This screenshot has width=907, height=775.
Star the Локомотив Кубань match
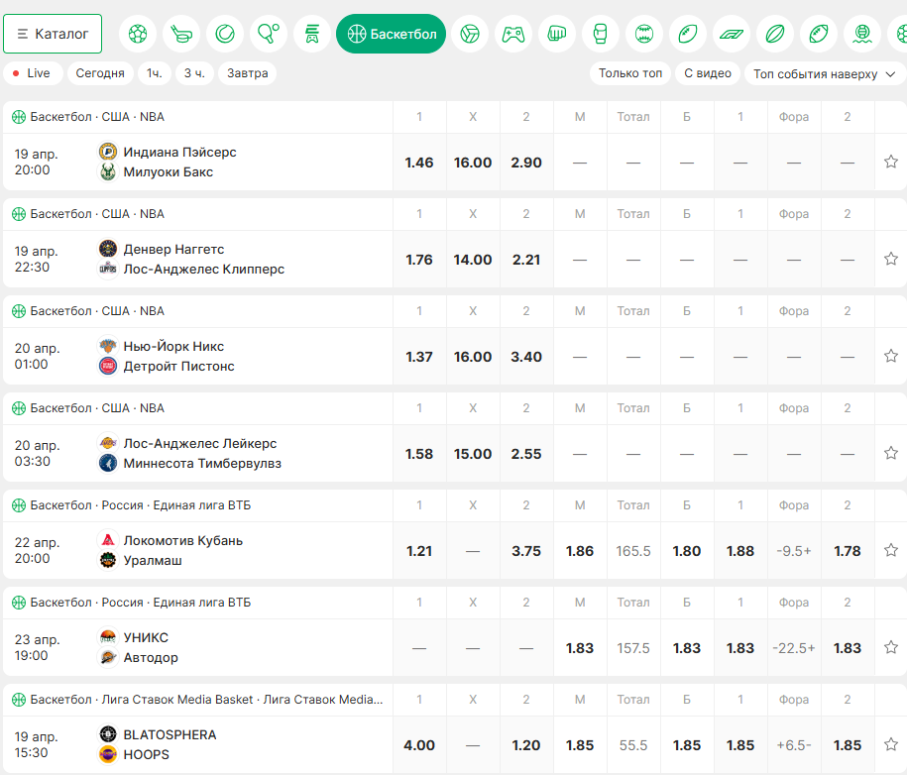pyautogui.click(x=891, y=551)
